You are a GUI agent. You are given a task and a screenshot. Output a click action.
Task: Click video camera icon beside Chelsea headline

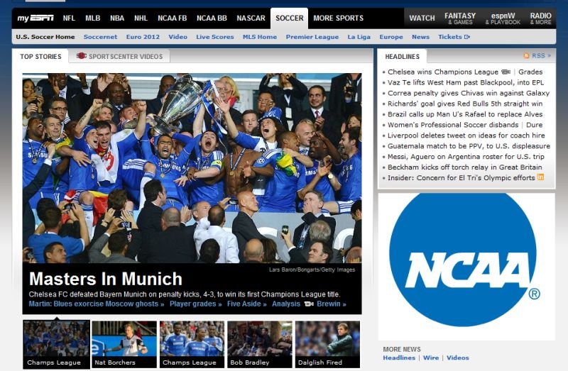point(506,72)
